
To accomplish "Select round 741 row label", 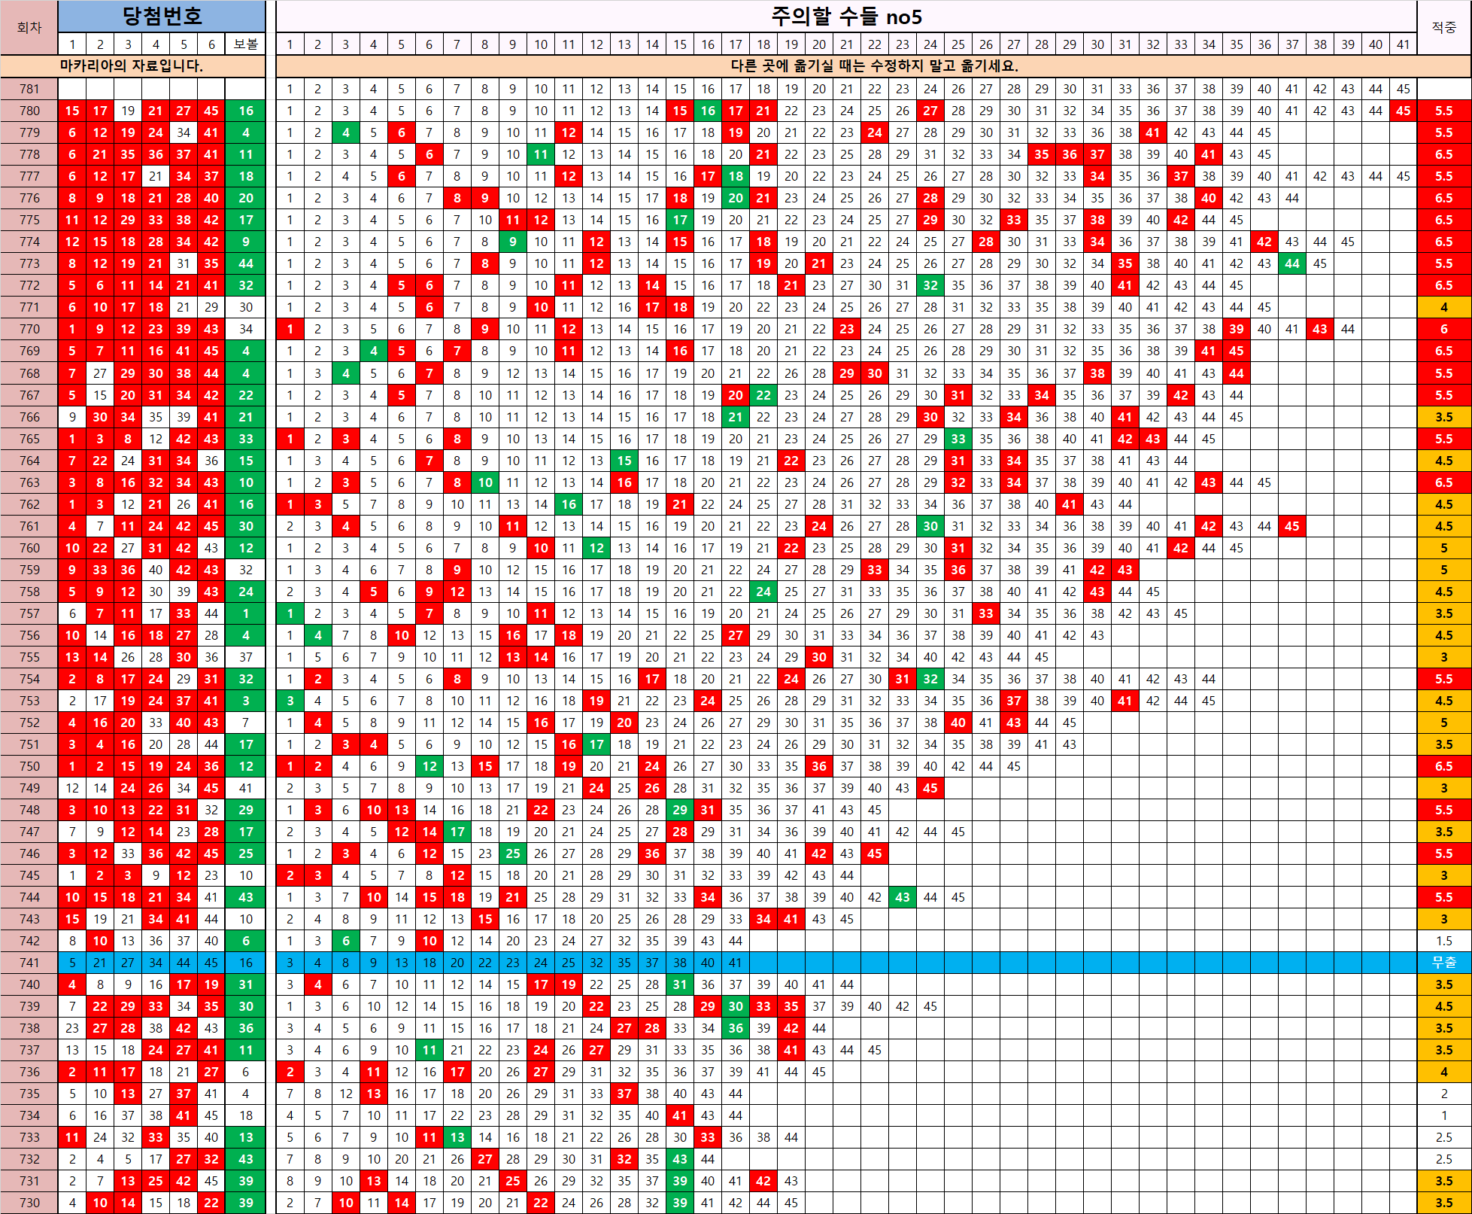I will coord(29,963).
